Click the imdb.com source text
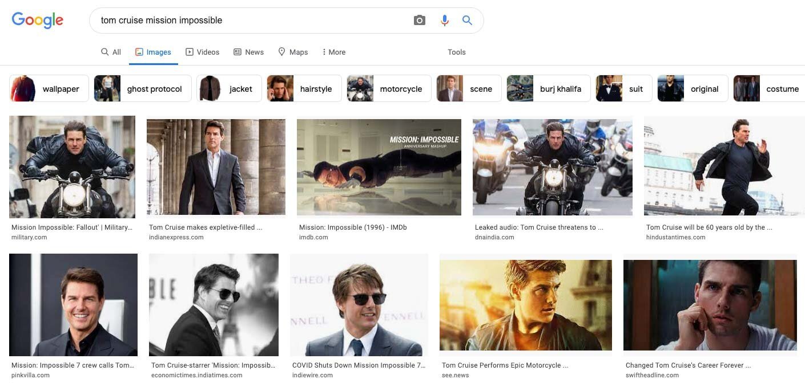 point(313,237)
